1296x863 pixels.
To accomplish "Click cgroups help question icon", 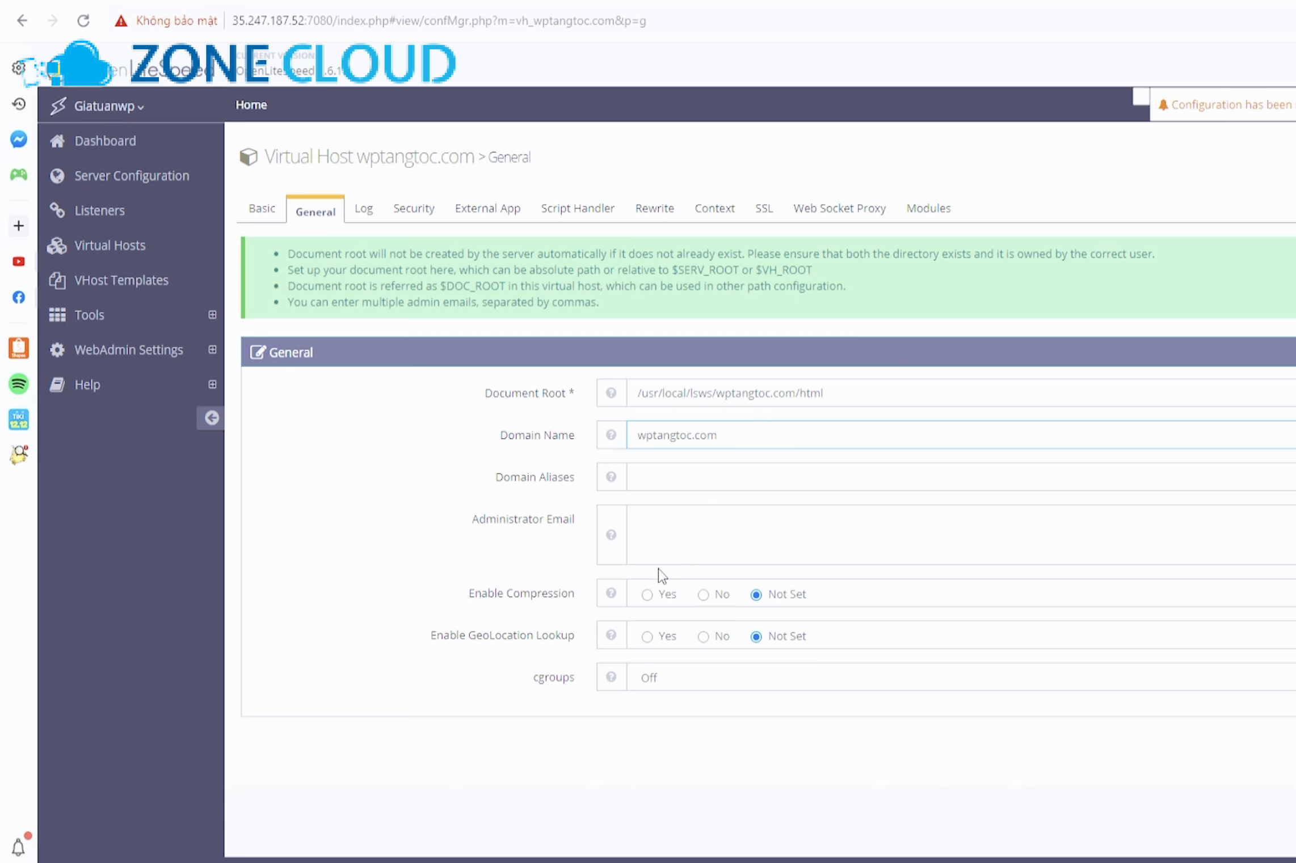I will click(611, 677).
